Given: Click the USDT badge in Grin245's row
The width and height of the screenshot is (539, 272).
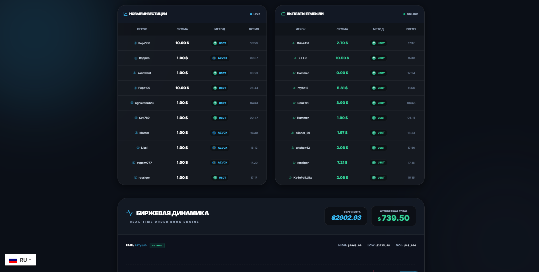Looking at the screenshot, I should click(379, 43).
